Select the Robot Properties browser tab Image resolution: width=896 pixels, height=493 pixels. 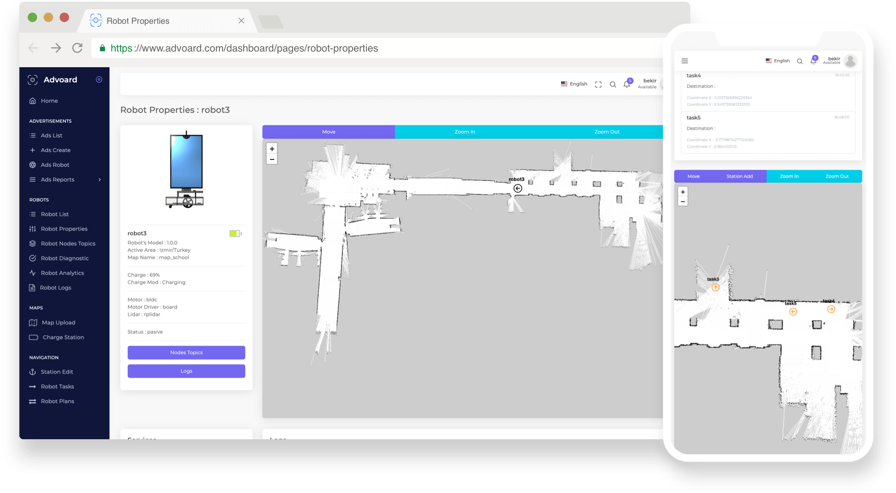pyautogui.click(x=138, y=21)
